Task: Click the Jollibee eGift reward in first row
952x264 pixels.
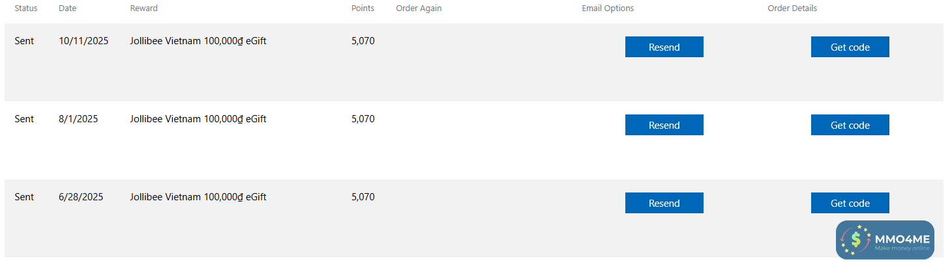Action: click(198, 41)
